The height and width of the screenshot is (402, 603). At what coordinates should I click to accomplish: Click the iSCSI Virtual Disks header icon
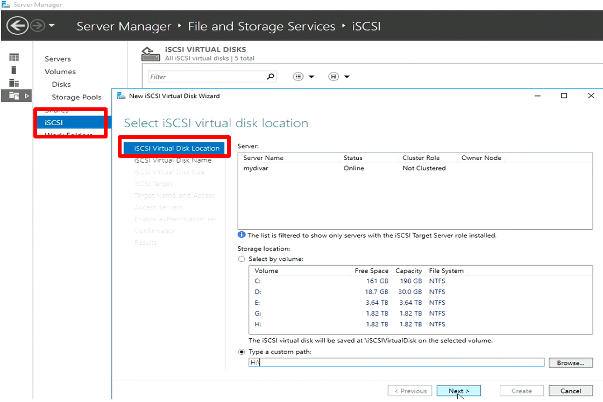tap(150, 54)
